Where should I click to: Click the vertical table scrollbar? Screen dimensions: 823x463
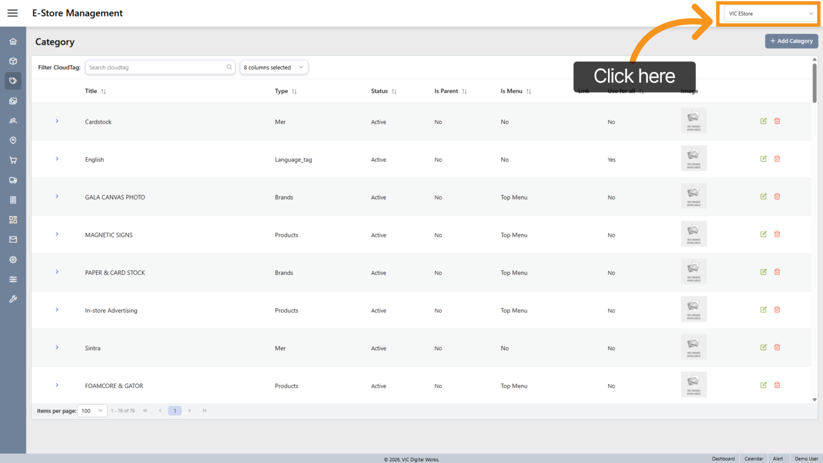coord(814,83)
